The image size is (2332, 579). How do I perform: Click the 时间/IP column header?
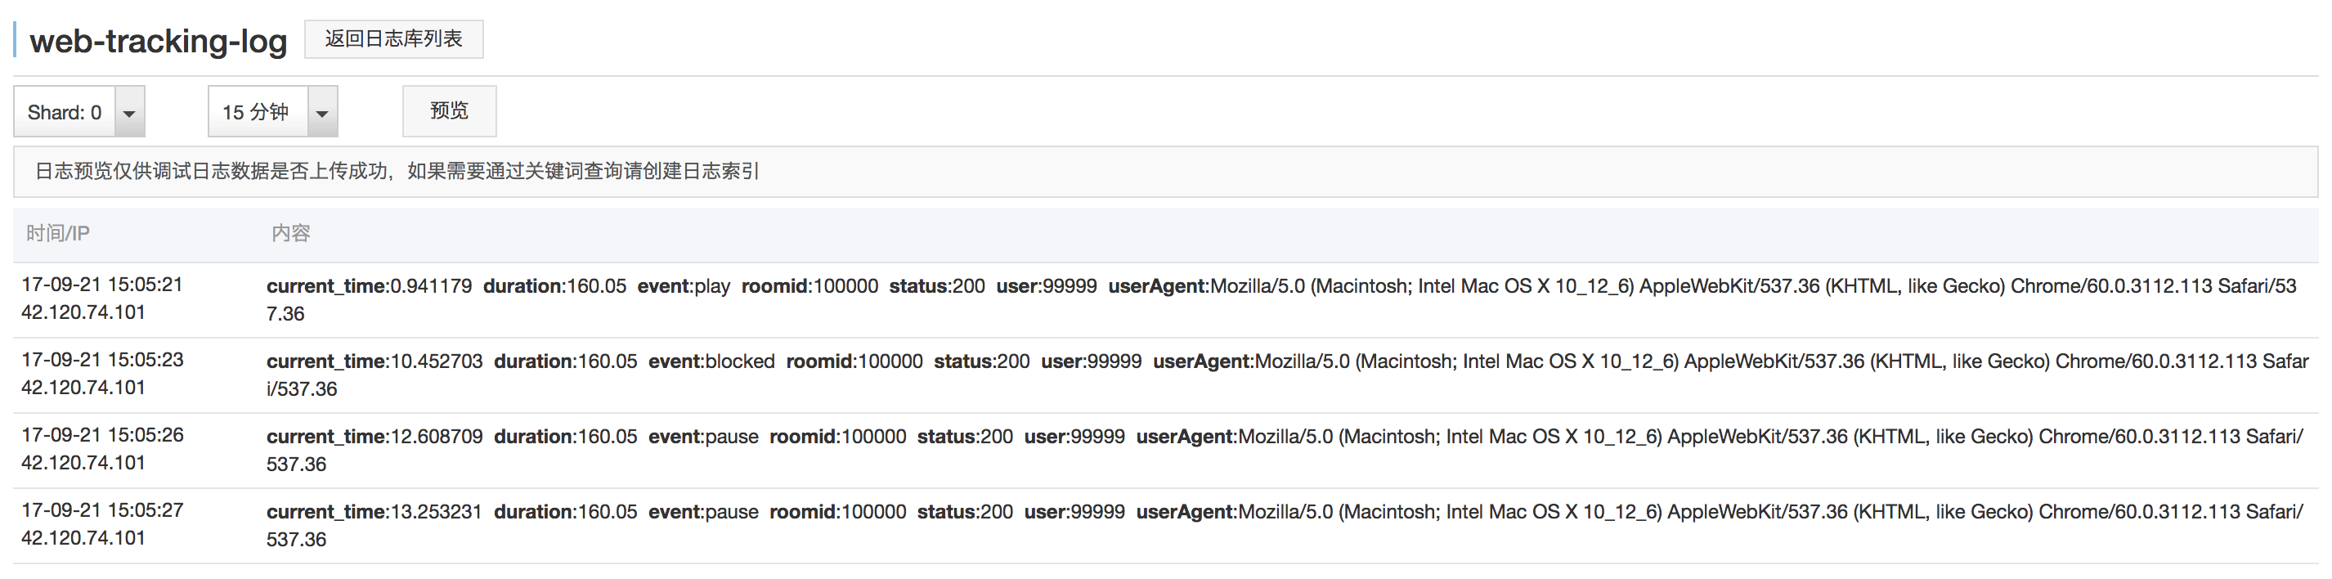[x=58, y=234]
